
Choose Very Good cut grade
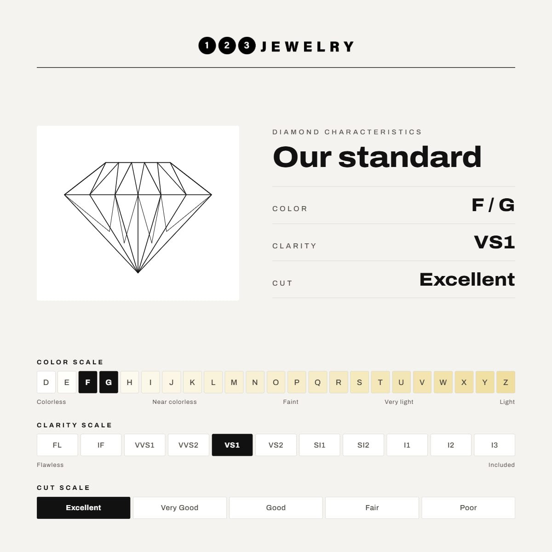click(179, 508)
